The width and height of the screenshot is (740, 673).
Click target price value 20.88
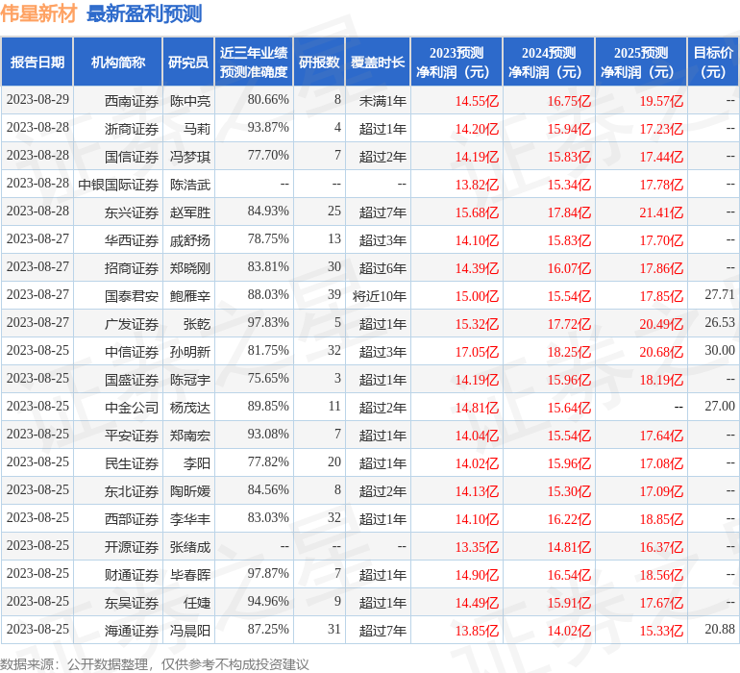click(x=720, y=629)
